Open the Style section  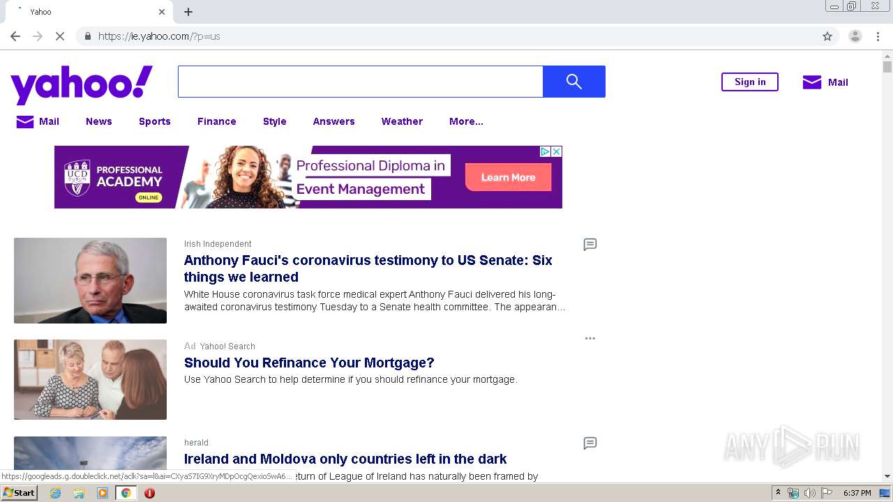275,121
